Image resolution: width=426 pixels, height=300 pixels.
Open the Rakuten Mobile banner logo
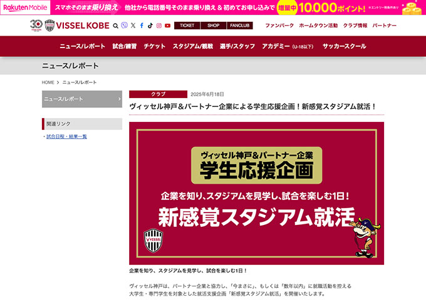coord(25,7)
